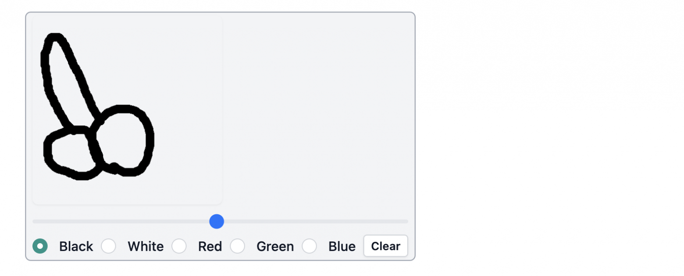Switch to the Blue radio button
684x276 pixels.
point(310,246)
